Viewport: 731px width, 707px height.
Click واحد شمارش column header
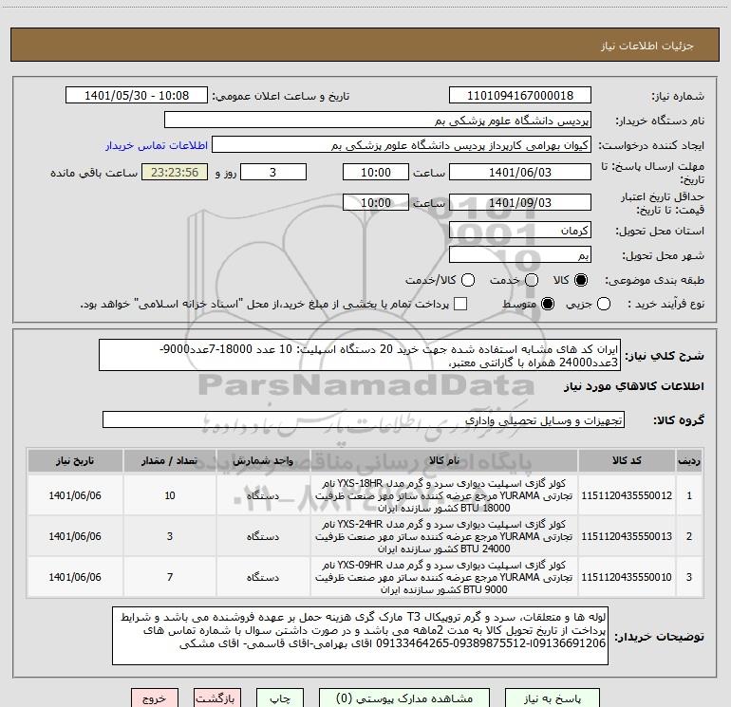click(x=263, y=460)
